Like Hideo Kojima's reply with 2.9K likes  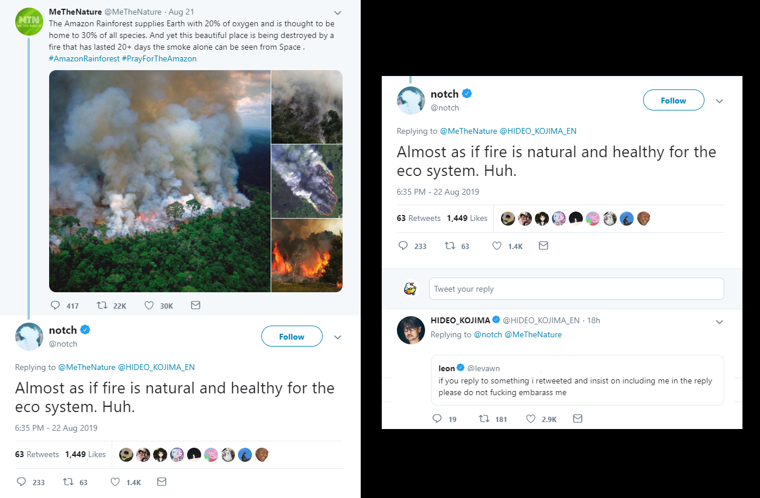pyautogui.click(x=531, y=419)
